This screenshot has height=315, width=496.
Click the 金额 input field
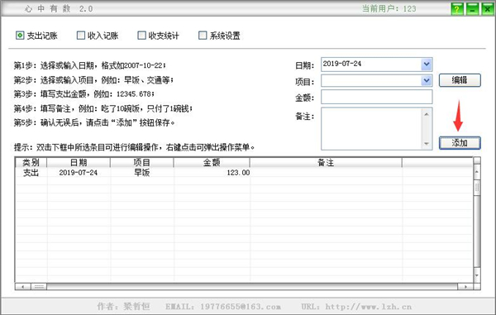coord(376,97)
